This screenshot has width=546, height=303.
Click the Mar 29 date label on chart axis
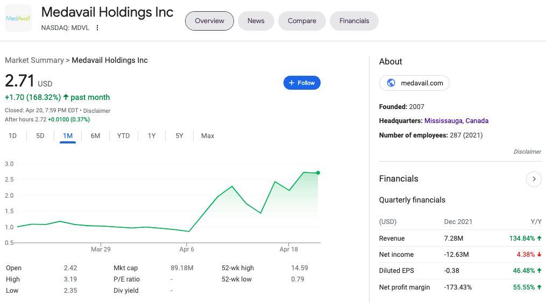pos(101,249)
